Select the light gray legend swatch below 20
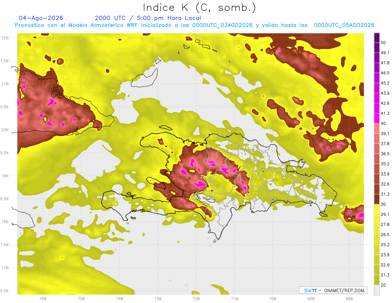 [x=377, y=290]
